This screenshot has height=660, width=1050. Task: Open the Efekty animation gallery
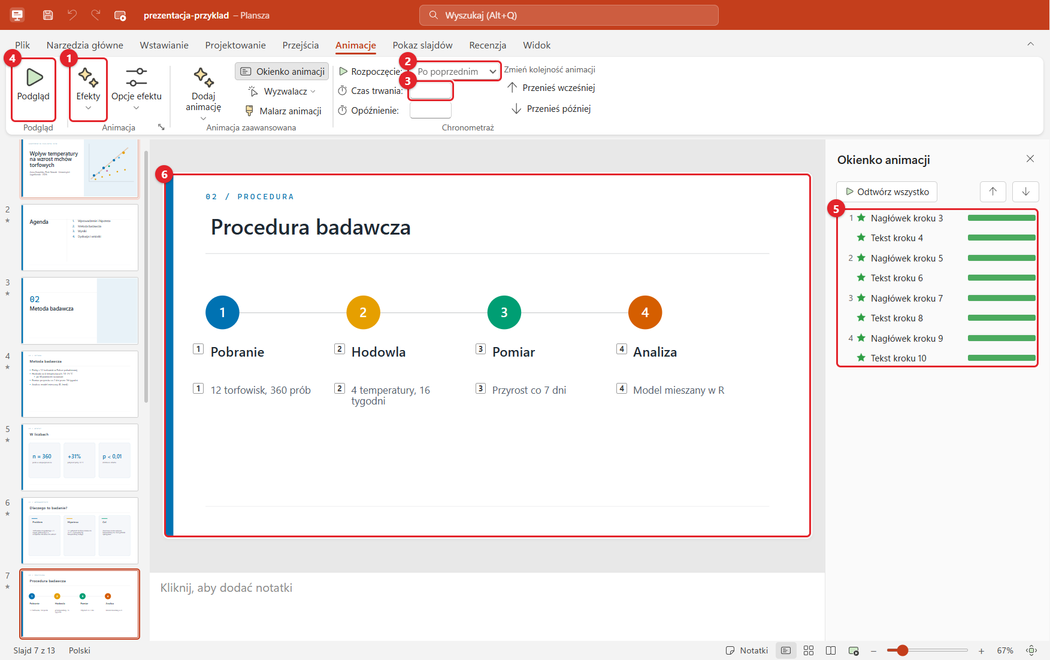tap(88, 90)
